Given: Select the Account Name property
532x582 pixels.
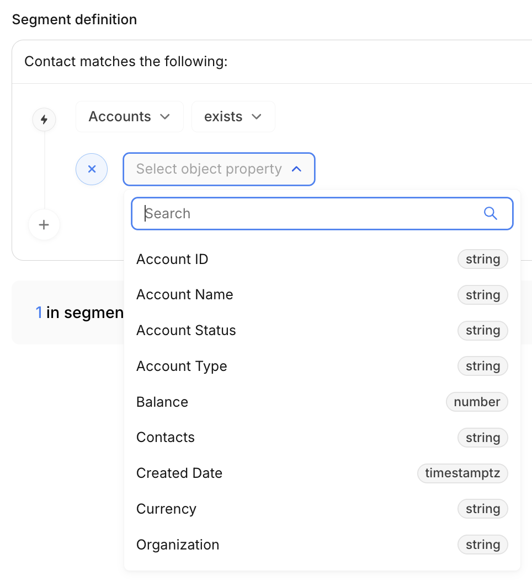Looking at the screenshot, I should (184, 295).
